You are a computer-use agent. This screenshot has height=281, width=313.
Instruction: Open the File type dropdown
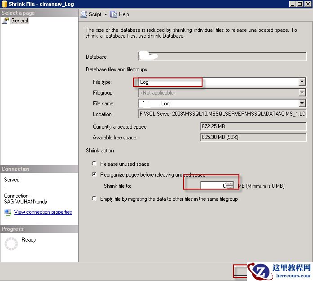click(x=302, y=82)
